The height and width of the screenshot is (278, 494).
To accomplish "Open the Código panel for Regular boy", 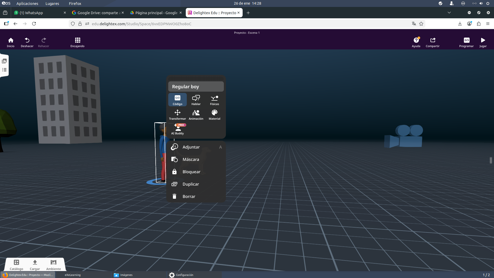I will pyautogui.click(x=177, y=100).
